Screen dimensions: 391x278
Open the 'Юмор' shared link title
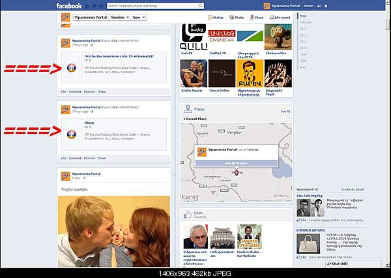click(89, 123)
